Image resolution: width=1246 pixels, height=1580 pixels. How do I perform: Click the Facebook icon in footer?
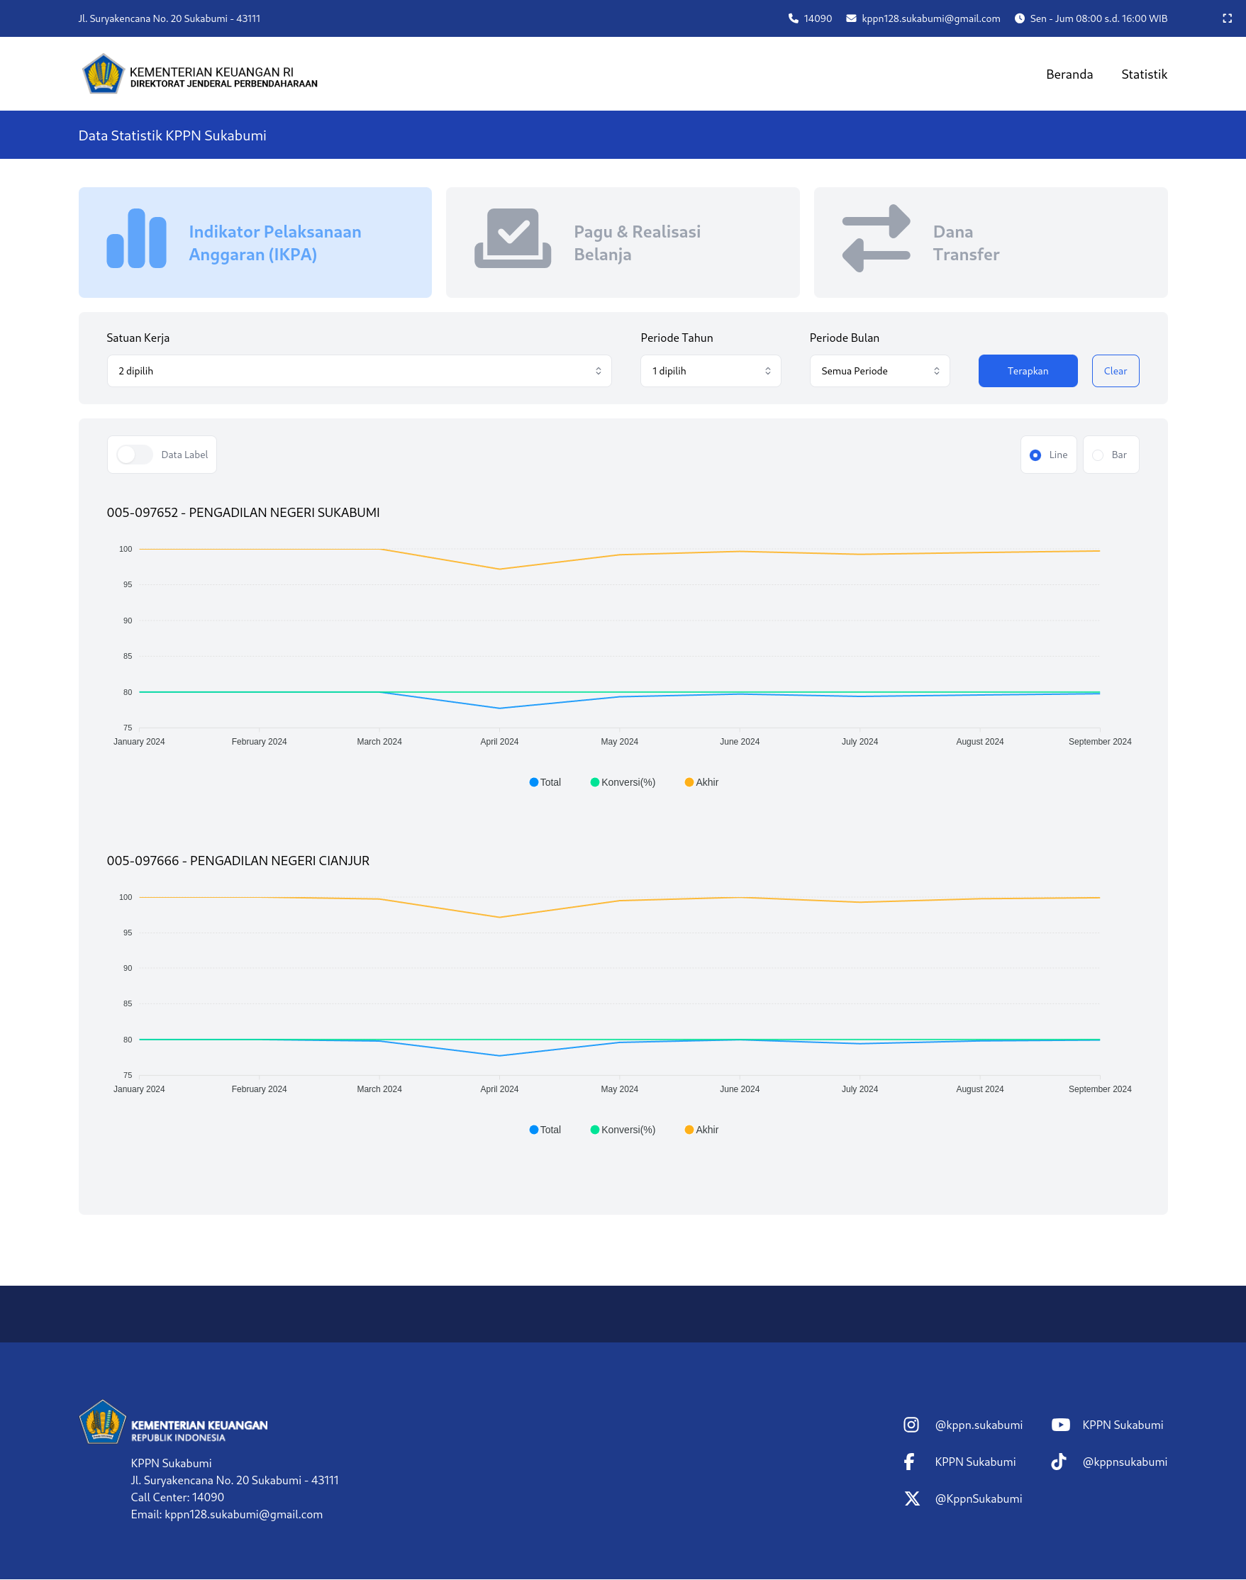coord(909,1461)
